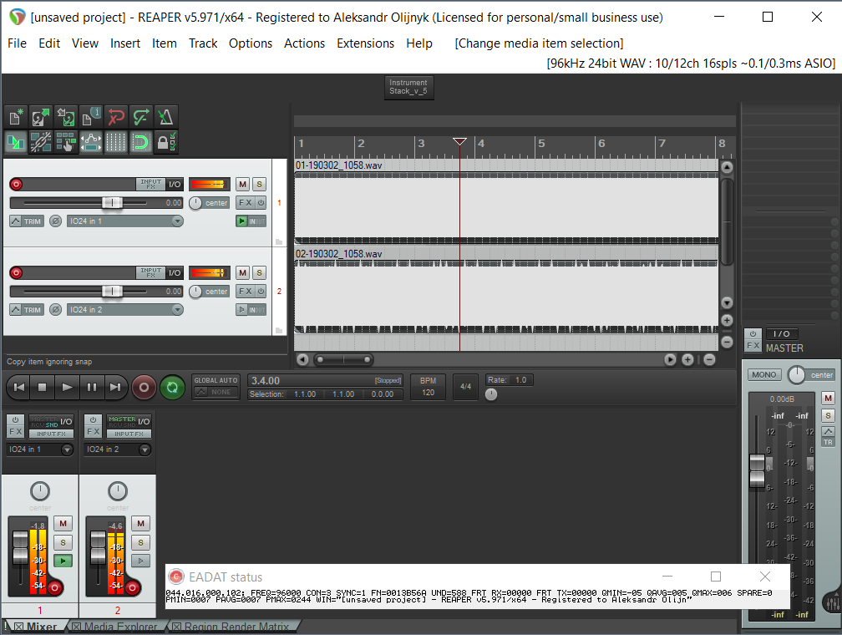Screen dimensions: 842x635
Task: Click the BPM 120 tempo field
Action: click(x=428, y=386)
